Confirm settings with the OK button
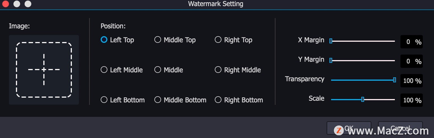The image size is (434, 138). click(x=349, y=128)
